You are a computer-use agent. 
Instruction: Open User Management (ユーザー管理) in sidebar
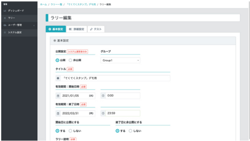(19, 25)
